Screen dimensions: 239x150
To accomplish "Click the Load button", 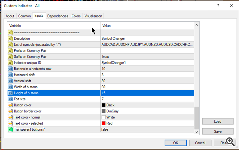I will click(x=218, y=121).
